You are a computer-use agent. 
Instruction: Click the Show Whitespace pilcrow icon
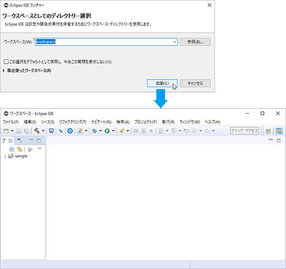(x=151, y=131)
